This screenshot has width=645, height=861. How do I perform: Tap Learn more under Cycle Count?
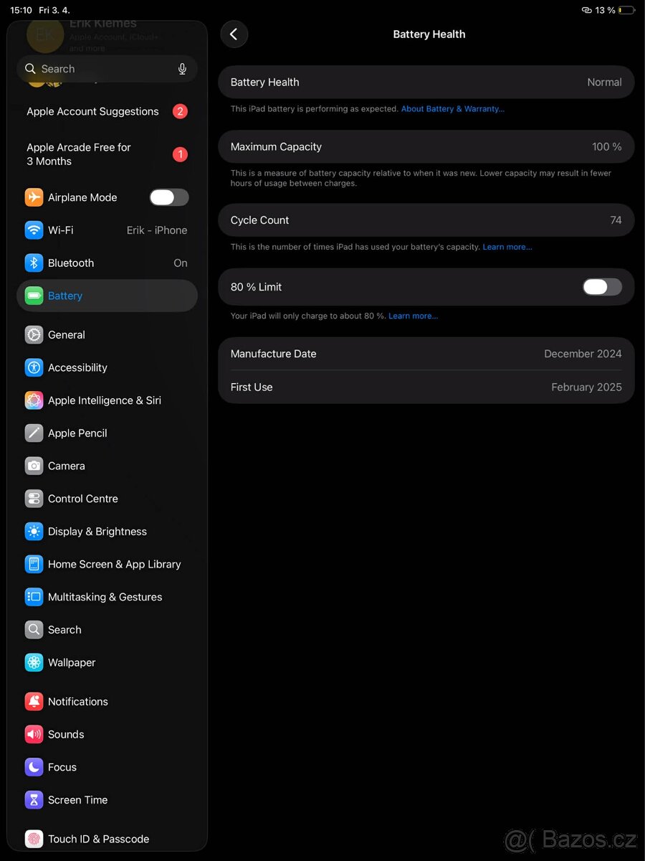coord(507,246)
